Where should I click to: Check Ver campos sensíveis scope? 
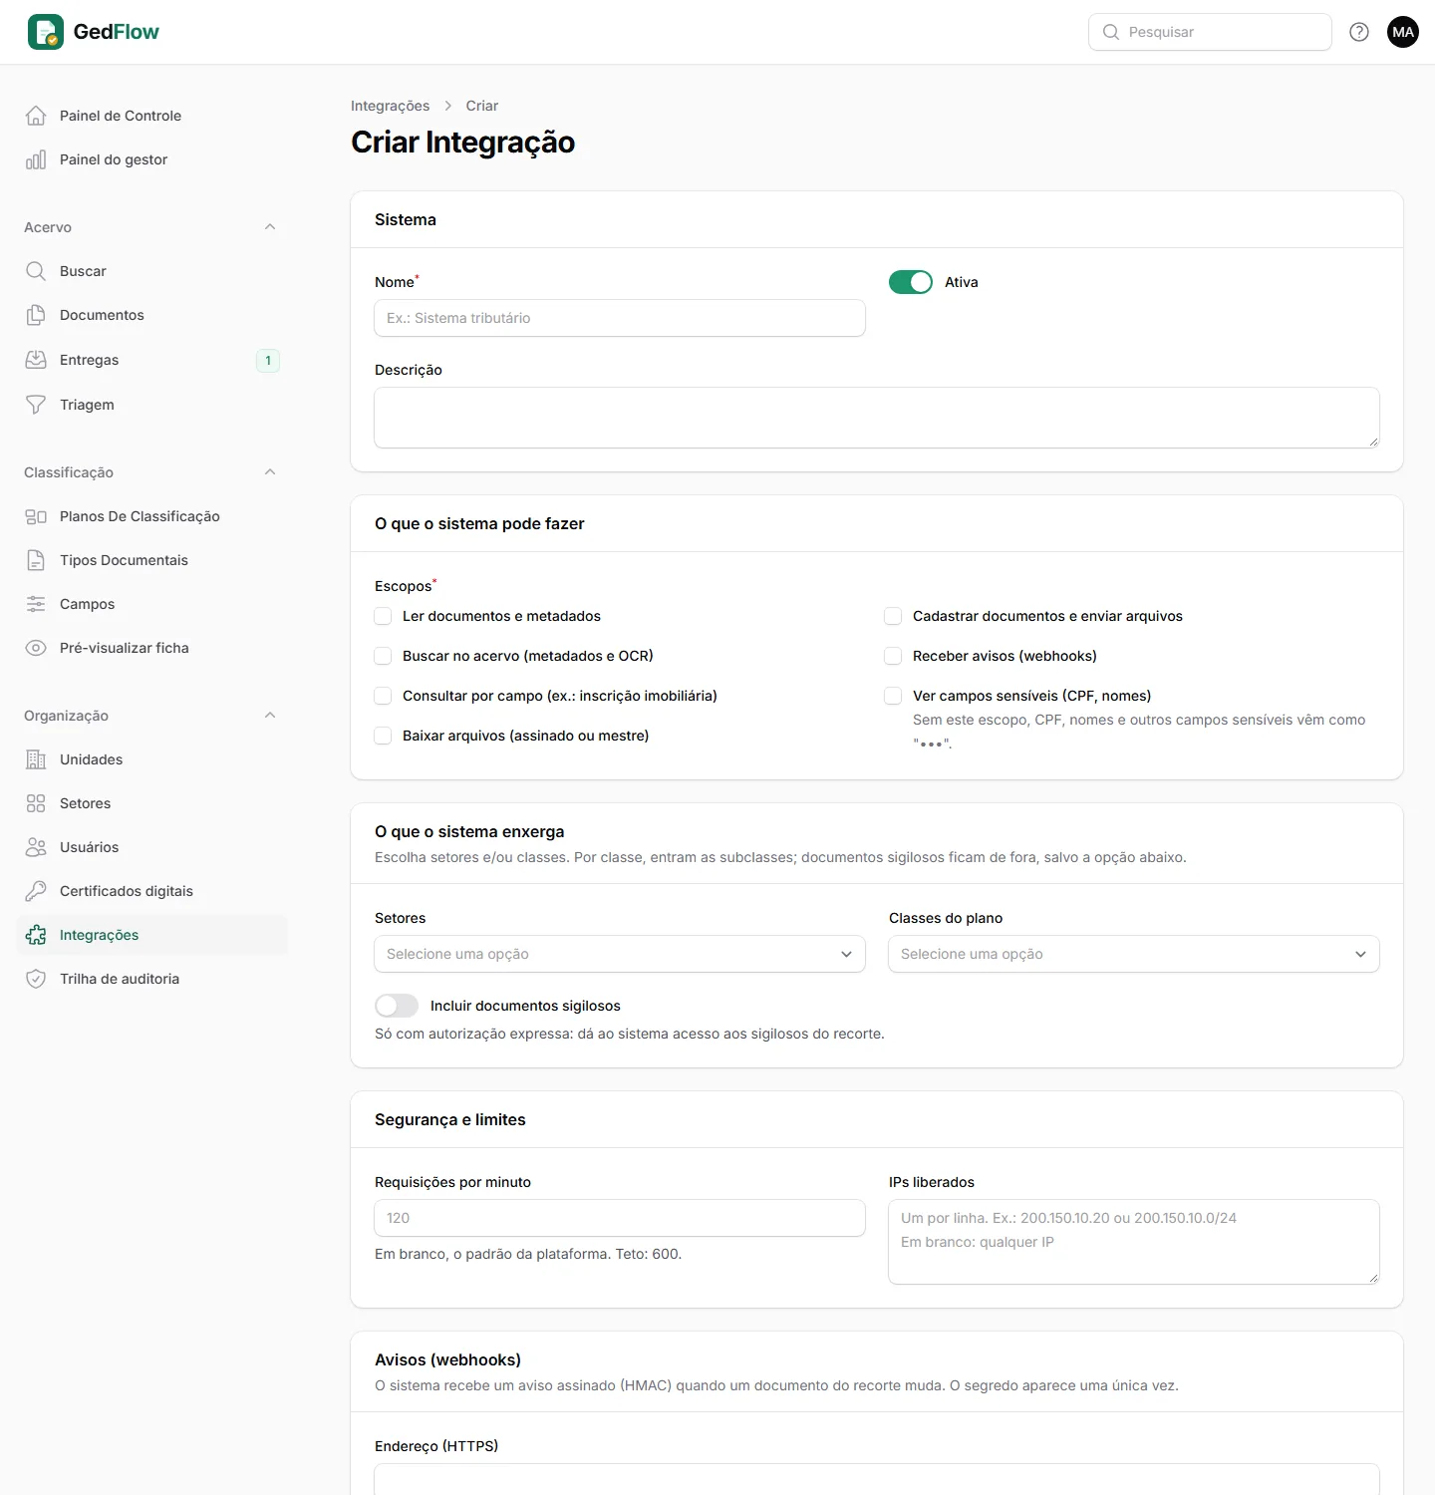tap(893, 696)
